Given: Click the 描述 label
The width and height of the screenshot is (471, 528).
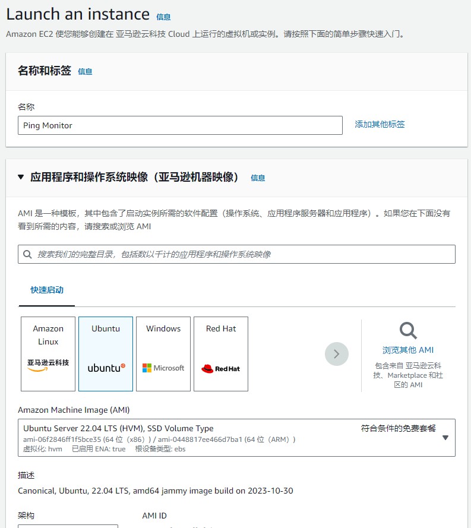Looking at the screenshot, I should pos(26,475).
